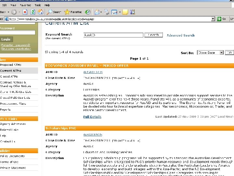Open Contact Us sidebar link
Image resolution: width=234 pixels, height=176 pixels.
coord(7,141)
